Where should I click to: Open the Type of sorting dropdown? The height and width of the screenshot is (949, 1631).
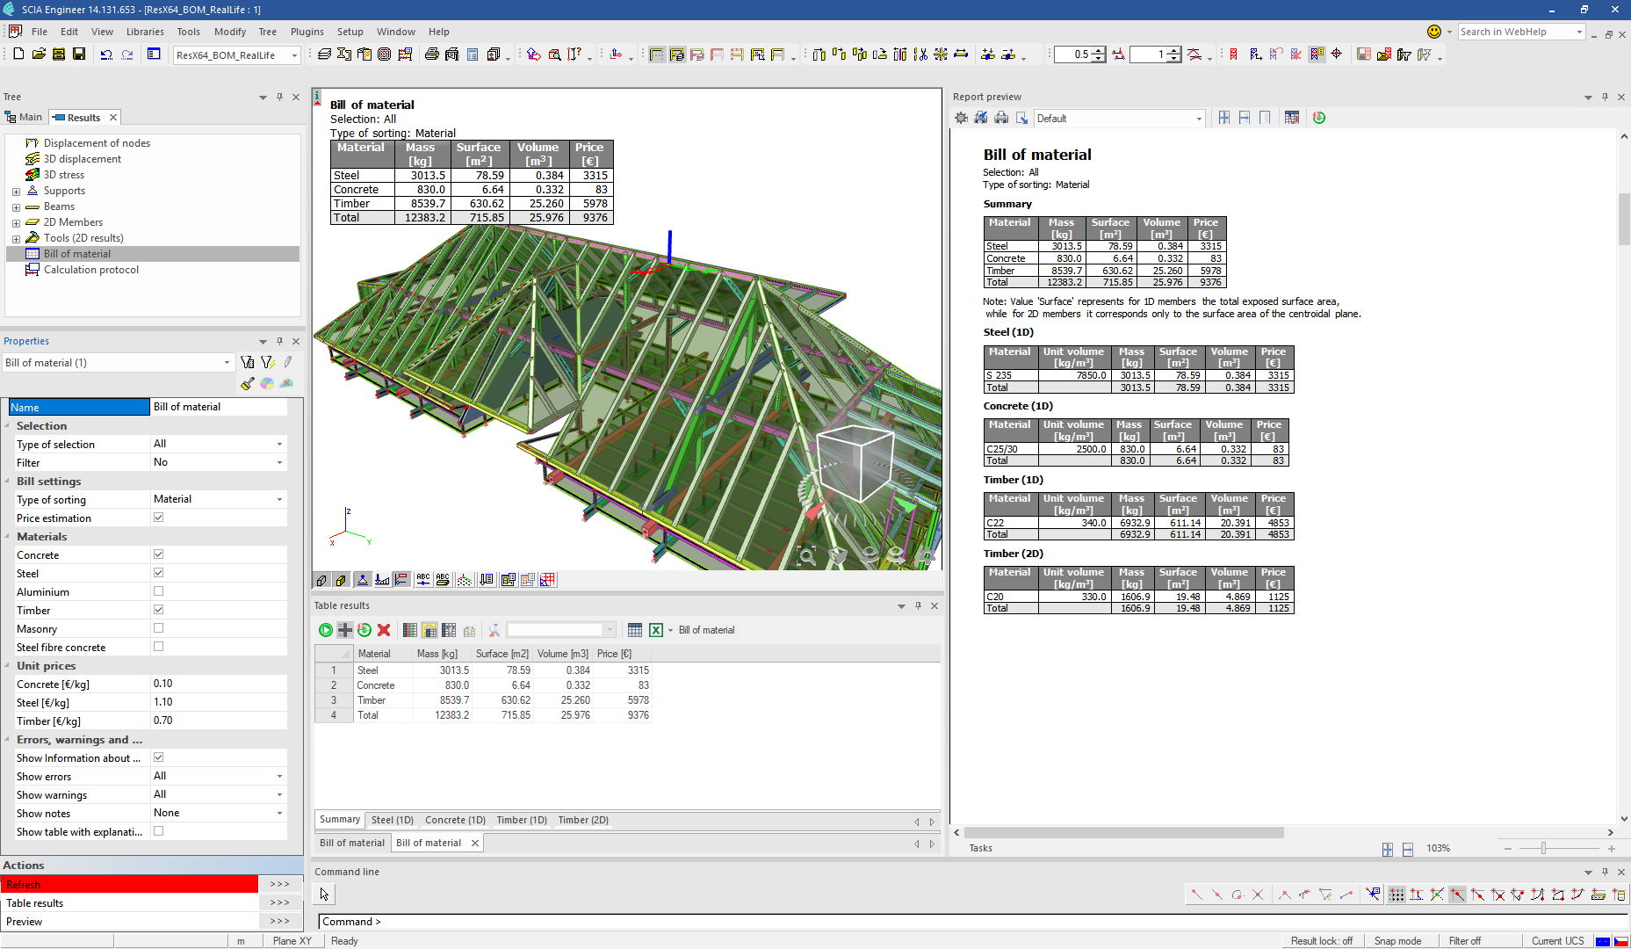(x=279, y=499)
